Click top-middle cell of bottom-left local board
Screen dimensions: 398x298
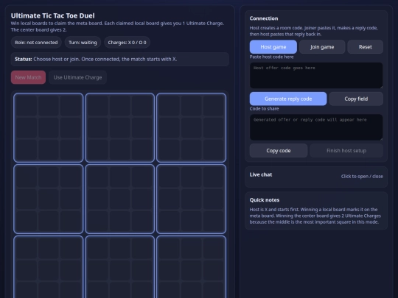48,249
